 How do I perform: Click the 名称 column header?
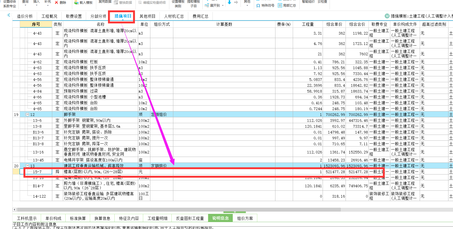pos(101,24)
